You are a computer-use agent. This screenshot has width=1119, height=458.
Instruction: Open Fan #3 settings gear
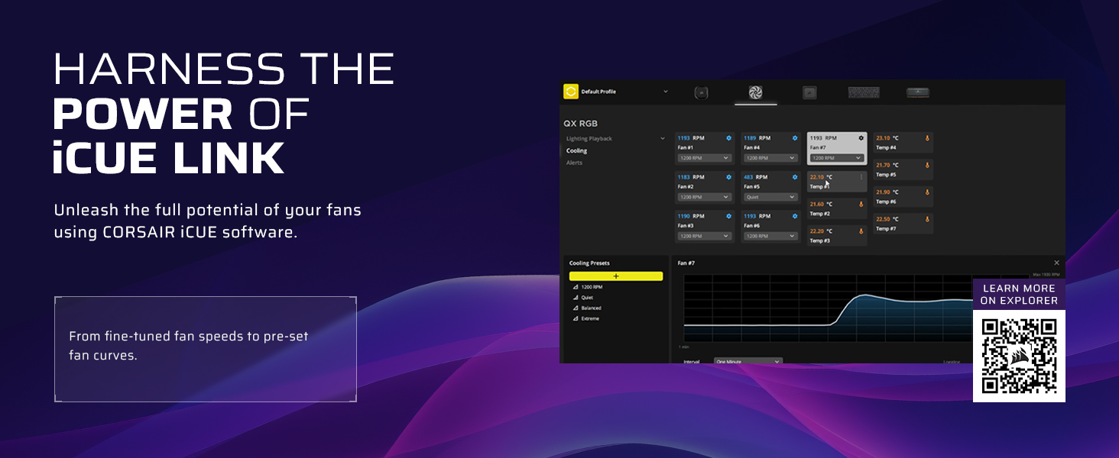pyautogui.click(x=728, y=216)
